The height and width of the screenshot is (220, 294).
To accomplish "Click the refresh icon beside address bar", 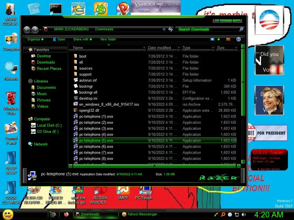I will click(171, 30).
